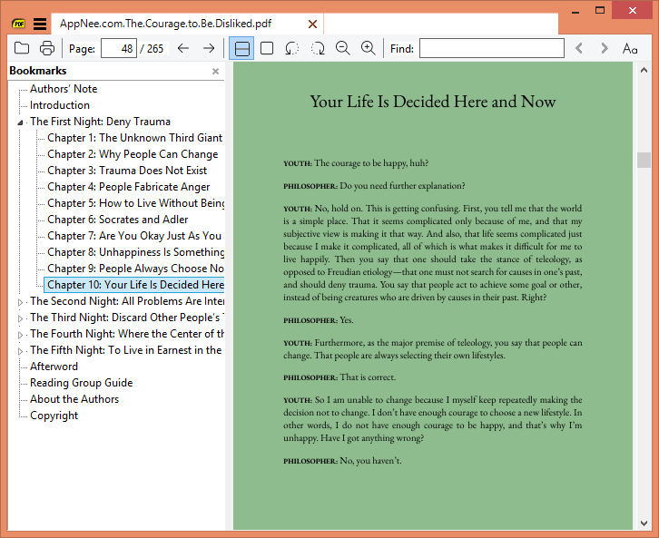The width and height of the screenshot is (659, 538).
Task: Expand The Second Night bookmark
Action: 20,302
